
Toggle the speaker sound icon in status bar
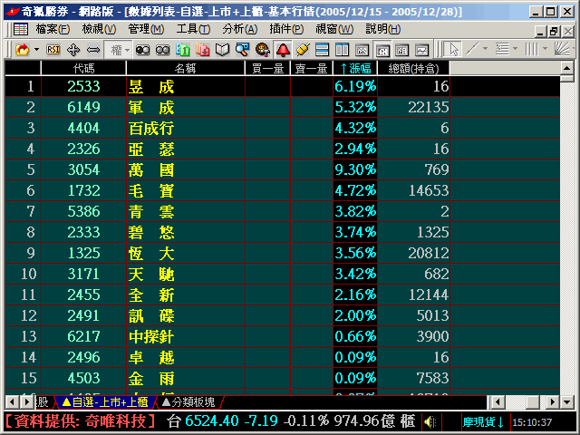pyautogui.click(x=430, y=421)
